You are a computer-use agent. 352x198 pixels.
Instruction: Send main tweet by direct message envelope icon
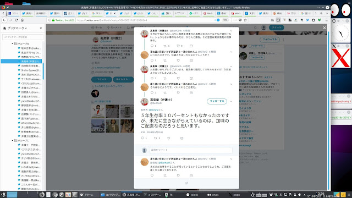182,138
